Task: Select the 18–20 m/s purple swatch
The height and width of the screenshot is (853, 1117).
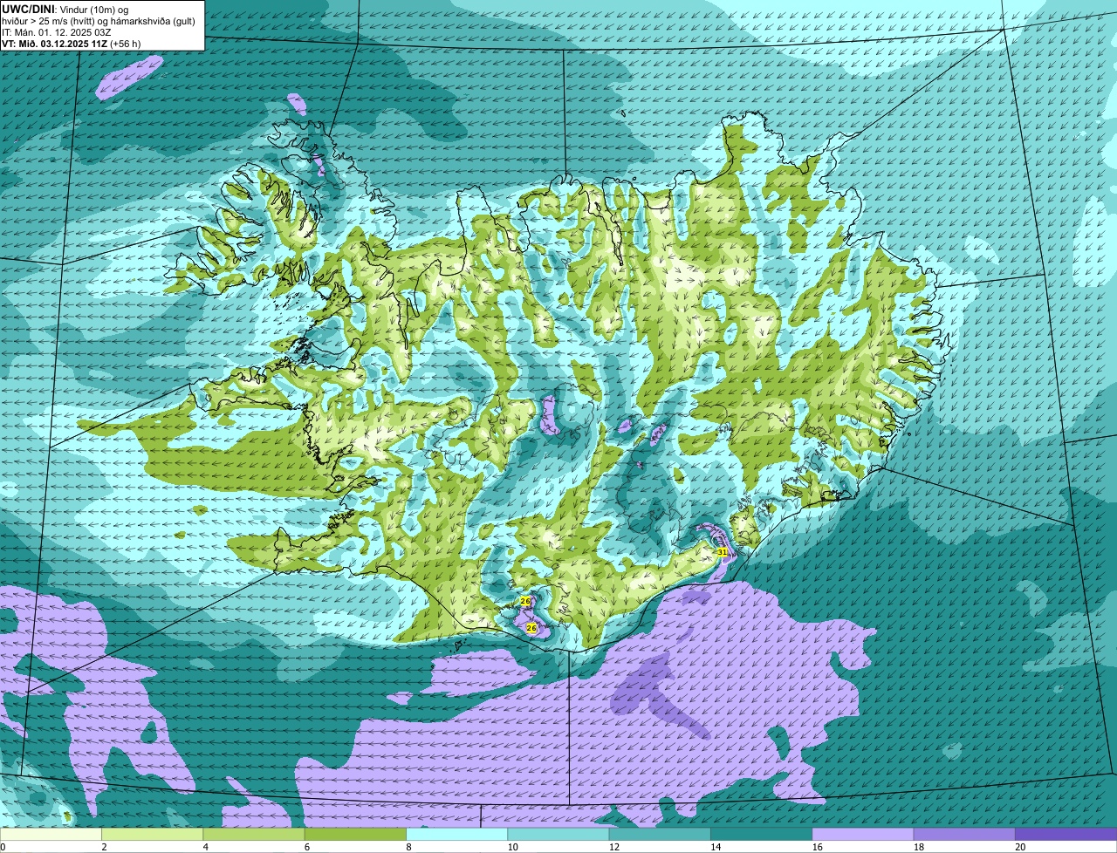Action: click(964, 835)
